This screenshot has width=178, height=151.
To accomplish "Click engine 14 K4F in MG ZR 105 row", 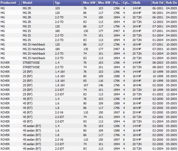I will [x=137, y=8].
